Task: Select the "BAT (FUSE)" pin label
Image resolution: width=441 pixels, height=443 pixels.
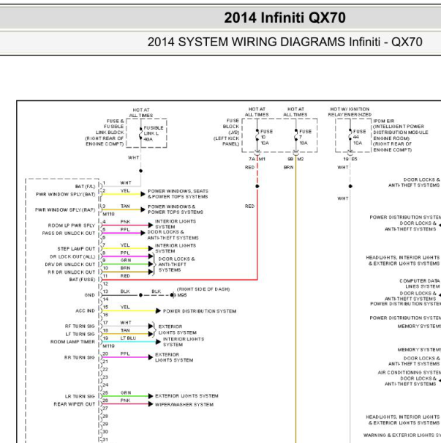Action: (82, 280)
